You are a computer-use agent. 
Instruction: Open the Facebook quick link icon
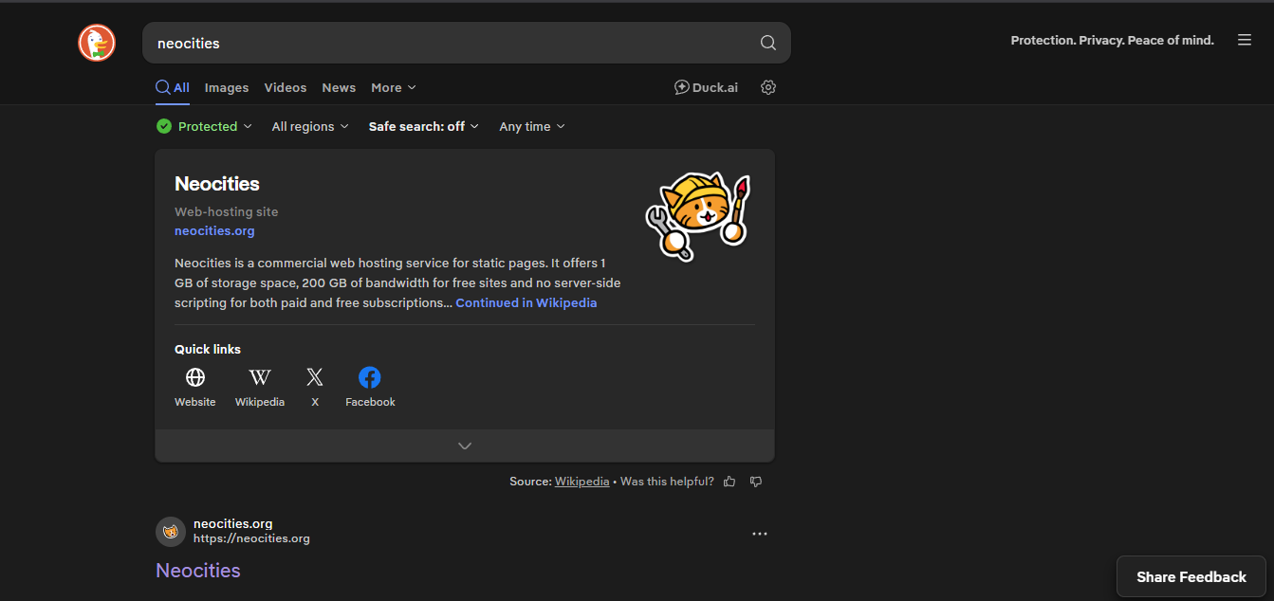(x=370, y=377)
